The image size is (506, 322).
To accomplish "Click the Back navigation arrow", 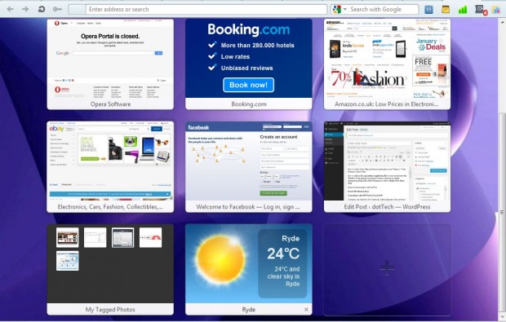I will pyautogui.click(x=10, y=9).
